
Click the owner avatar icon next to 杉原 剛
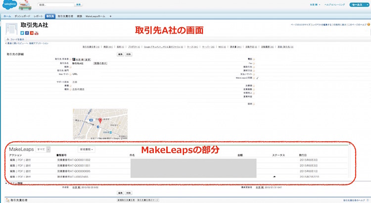coord(74,59)
